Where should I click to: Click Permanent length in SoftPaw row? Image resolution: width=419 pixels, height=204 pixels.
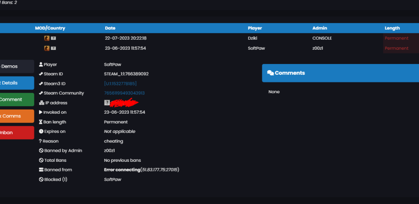pos(396,48)
